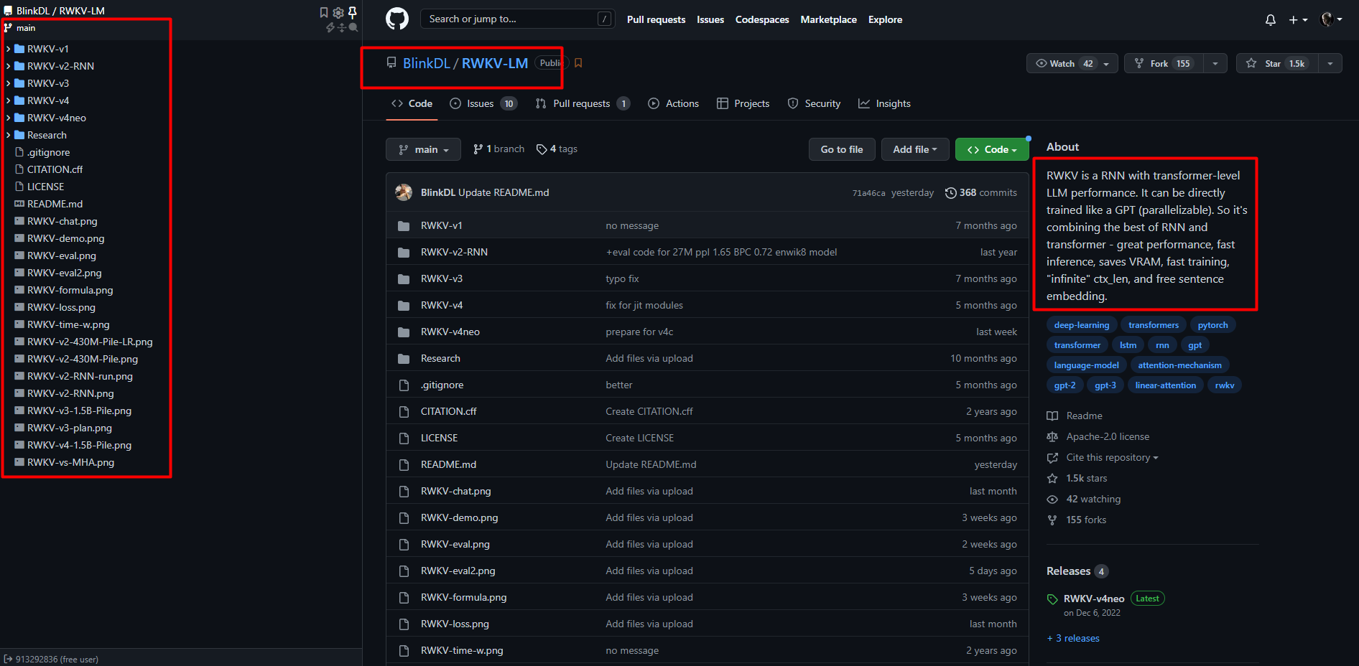
Task: Click the deep-learning topic tag
Action: coord(1082,325)
